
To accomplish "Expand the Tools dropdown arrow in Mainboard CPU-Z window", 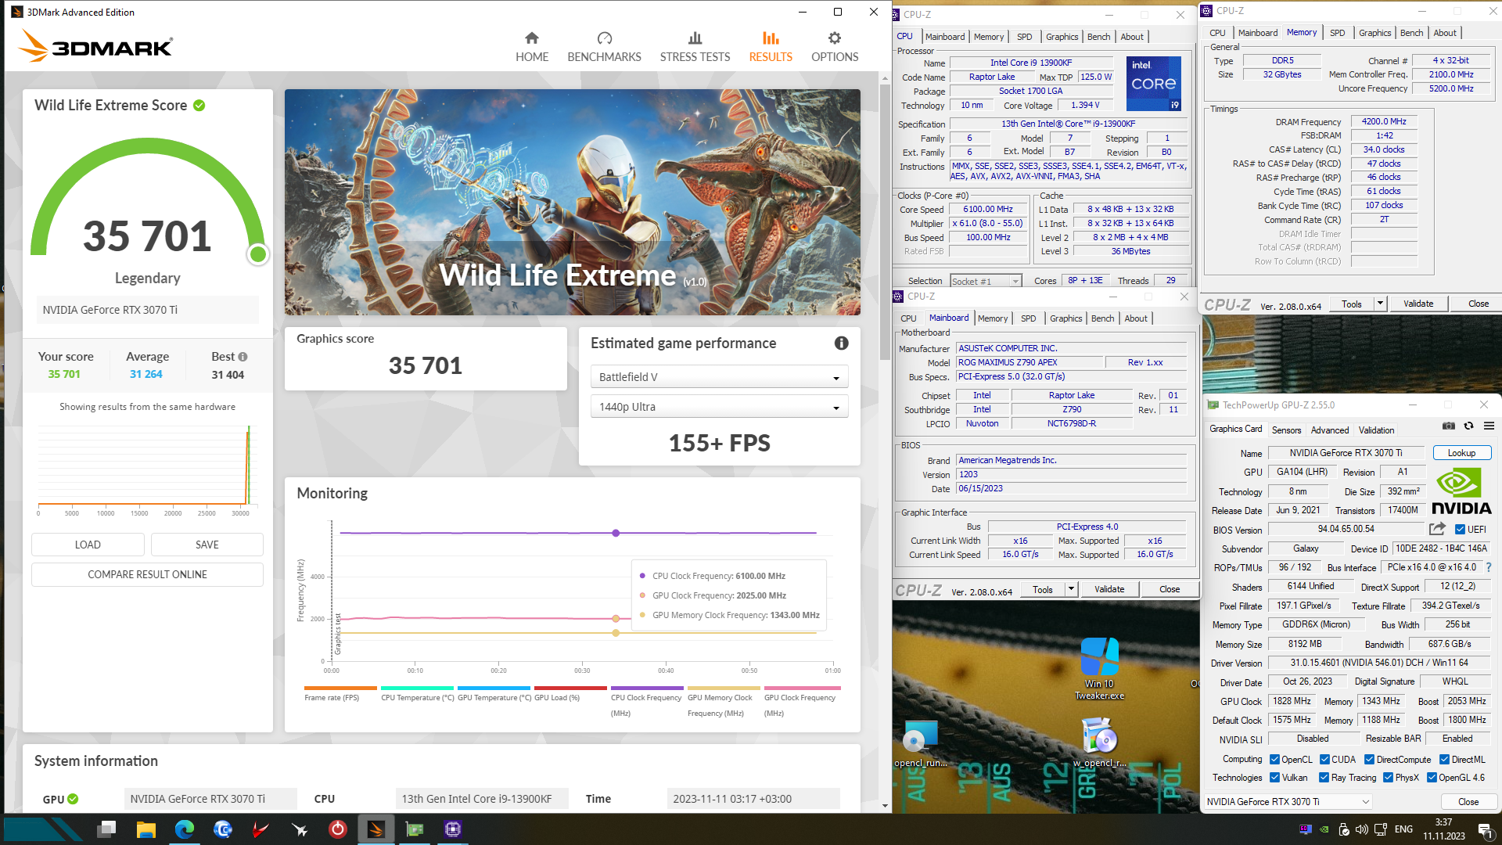I will 1071,589.
